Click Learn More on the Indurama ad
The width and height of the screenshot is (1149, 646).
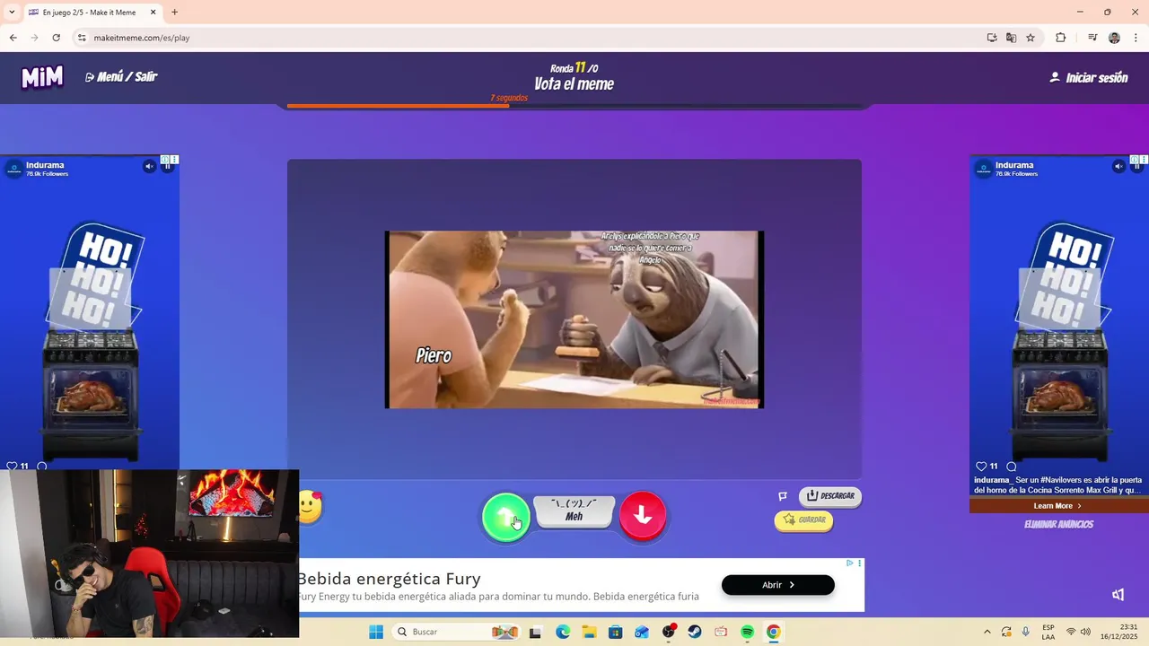1057,506
